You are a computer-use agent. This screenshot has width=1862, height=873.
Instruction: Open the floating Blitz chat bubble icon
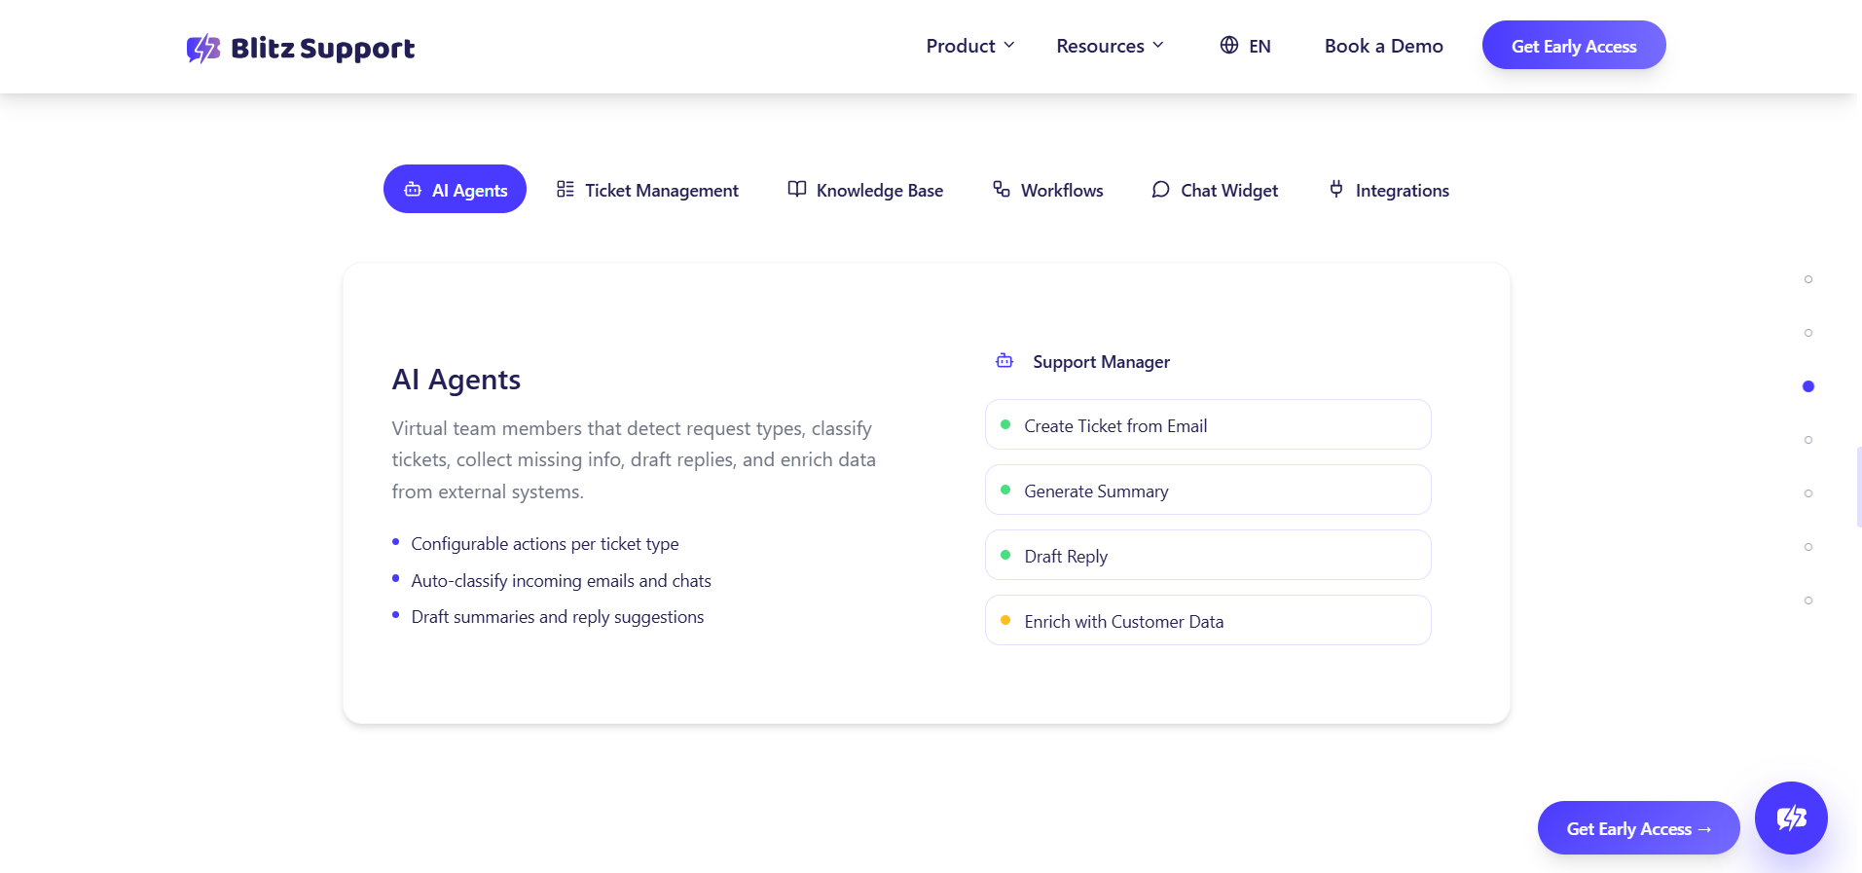[x=1791, y=818]
